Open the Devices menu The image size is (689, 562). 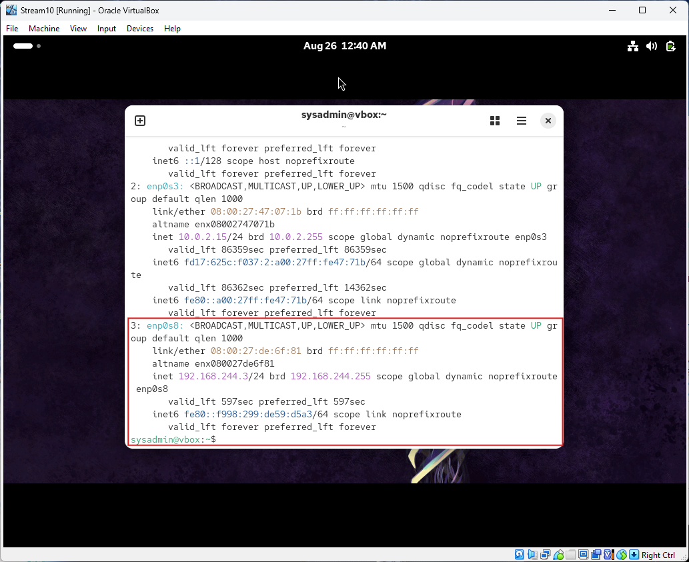tap(139, 29)
